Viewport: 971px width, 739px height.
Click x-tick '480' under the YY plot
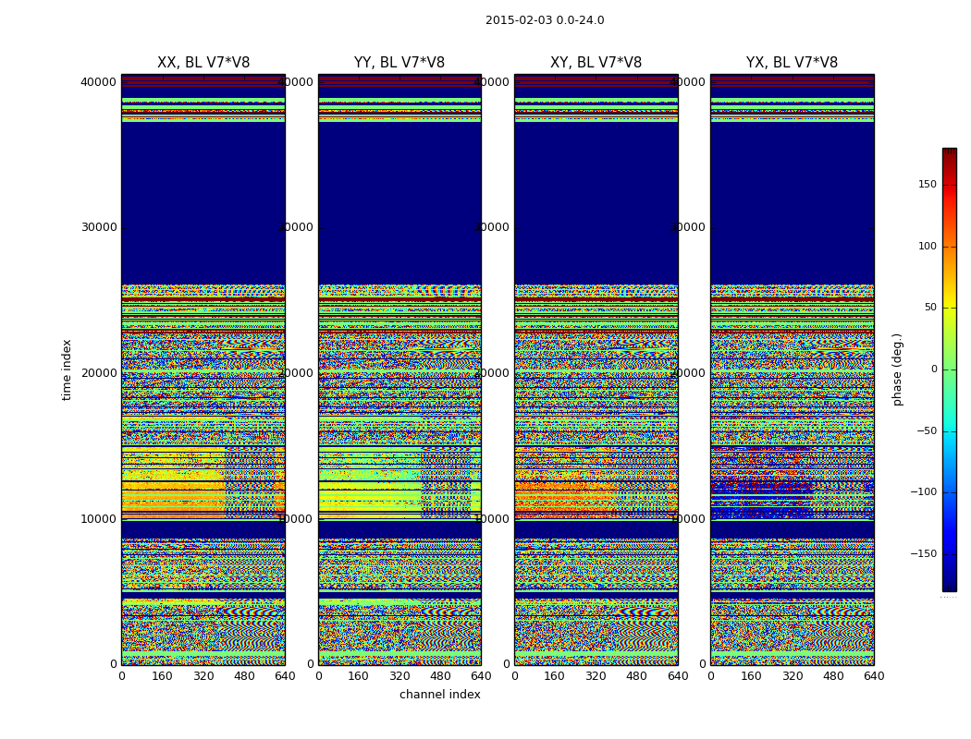click(x=440, y=676)
